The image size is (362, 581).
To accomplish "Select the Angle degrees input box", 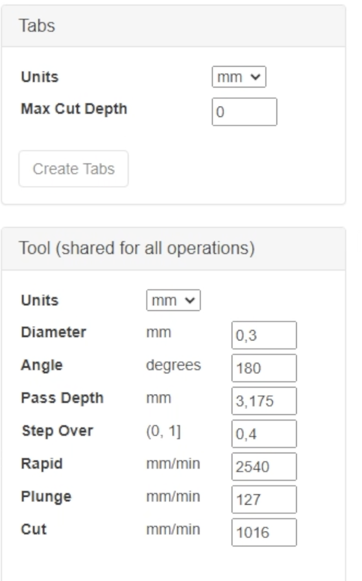I will pyautogui.click(x=264, y=368).
